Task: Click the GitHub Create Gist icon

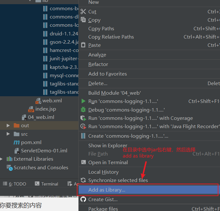Action: [83, 199]
